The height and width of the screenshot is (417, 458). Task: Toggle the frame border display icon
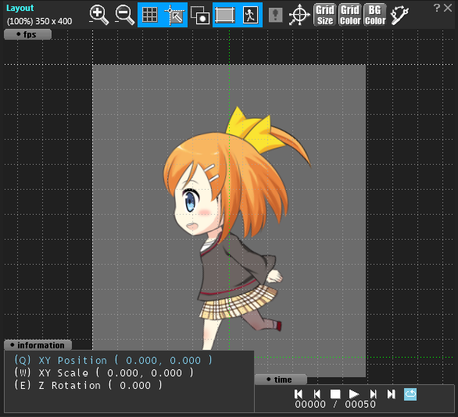225,15
